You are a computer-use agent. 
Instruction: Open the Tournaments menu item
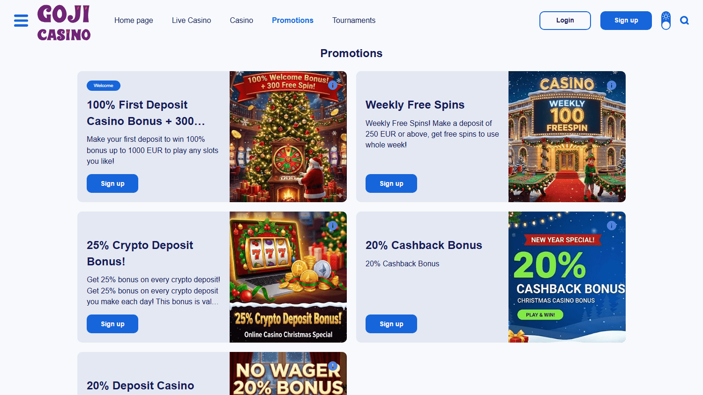[x=354, y=21]
